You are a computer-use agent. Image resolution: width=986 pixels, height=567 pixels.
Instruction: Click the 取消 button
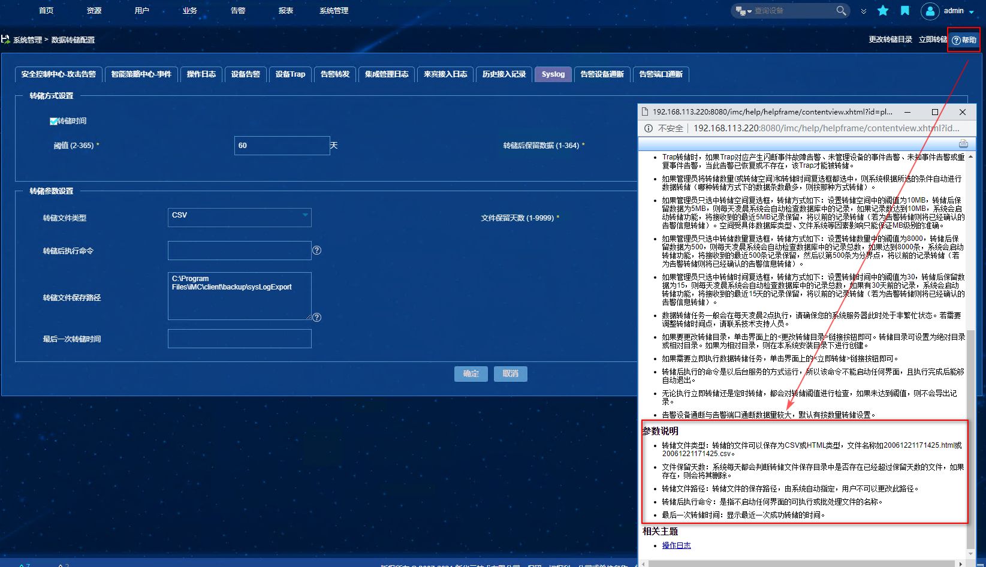[511, 374]
